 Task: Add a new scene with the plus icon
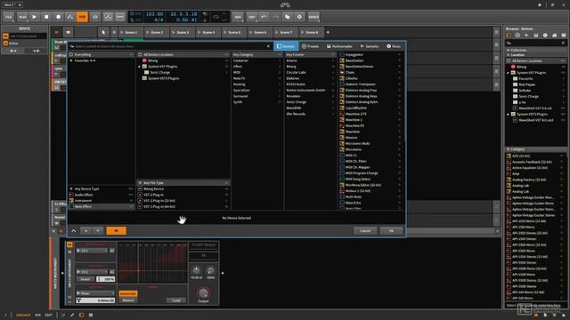pyautogui.click(x=328, y=32)
